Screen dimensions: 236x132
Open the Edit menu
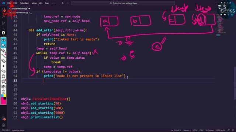coord(15,3)
